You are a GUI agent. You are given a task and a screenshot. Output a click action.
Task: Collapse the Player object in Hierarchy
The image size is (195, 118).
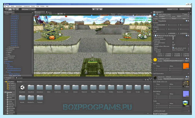click(5, 63)
